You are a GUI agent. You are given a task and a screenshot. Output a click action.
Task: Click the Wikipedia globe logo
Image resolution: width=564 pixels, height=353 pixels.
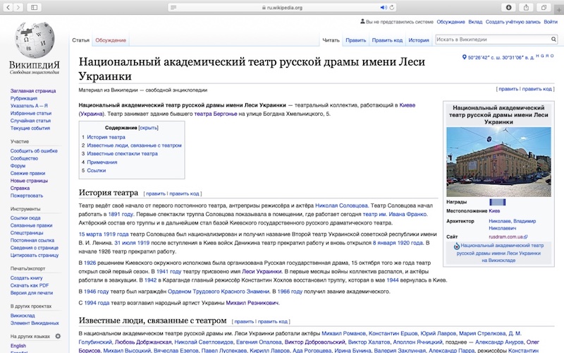(x=35, y=40)
